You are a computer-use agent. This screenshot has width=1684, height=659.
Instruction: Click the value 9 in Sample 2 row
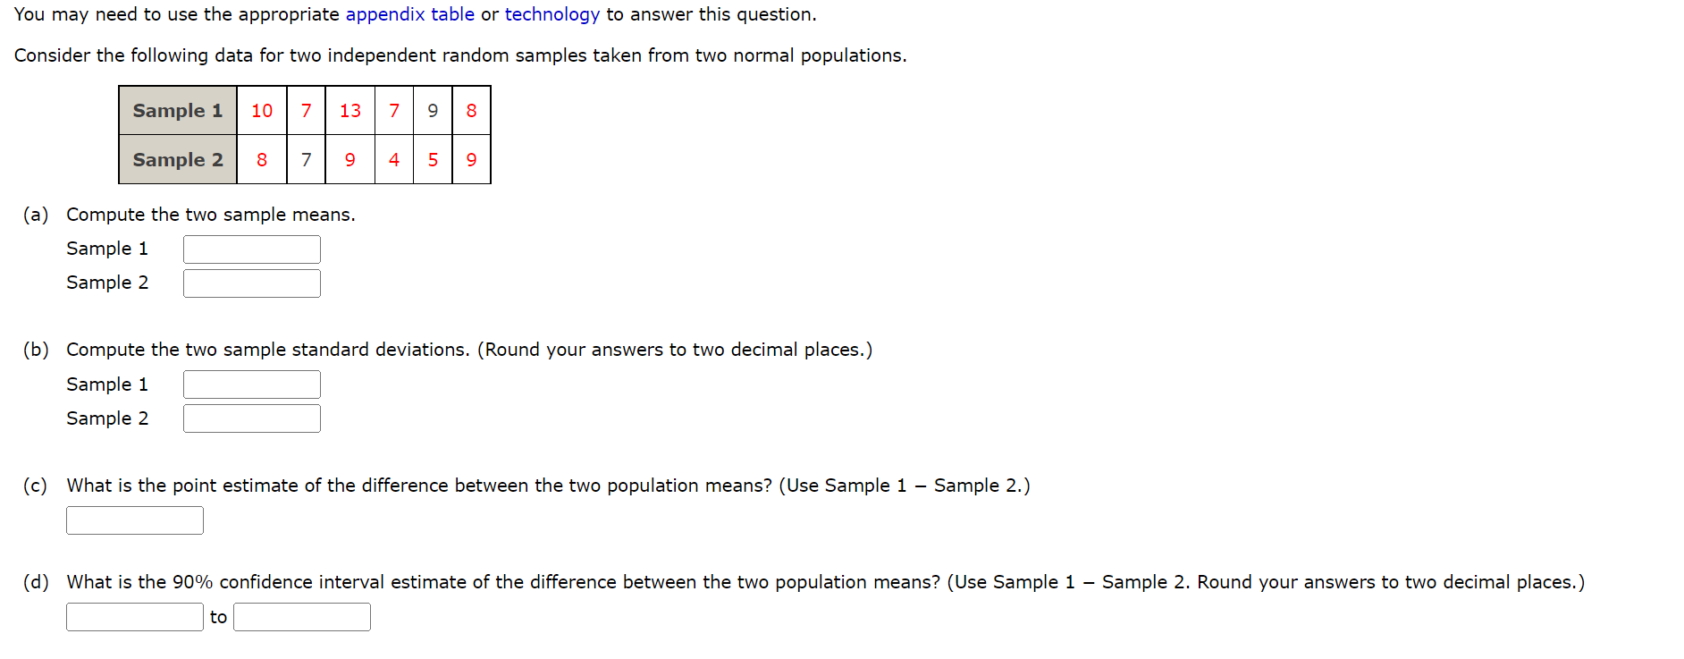click(x=349, y=160)
